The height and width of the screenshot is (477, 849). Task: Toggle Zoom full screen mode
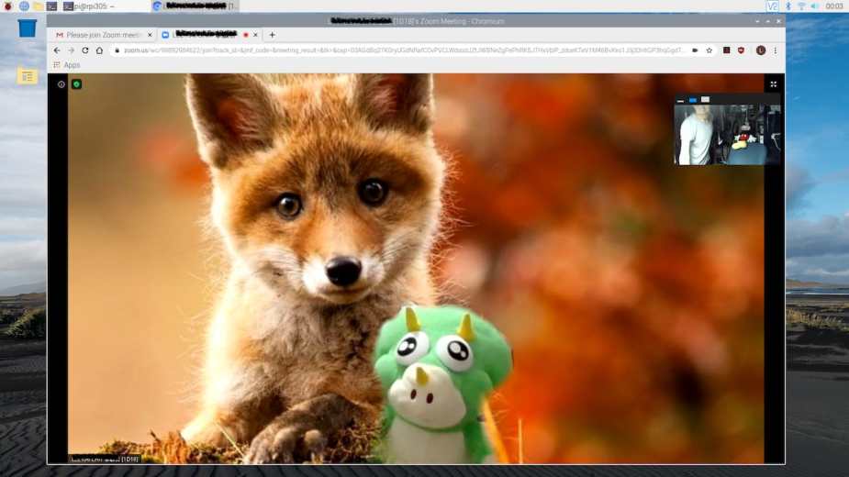click(x=773, y=84)
